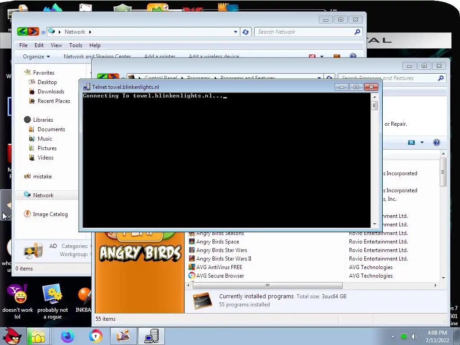The height and width of the screenshot is (345, 460).
Task: Open the File menu in Network window
Action: click(x=23, y=45)
